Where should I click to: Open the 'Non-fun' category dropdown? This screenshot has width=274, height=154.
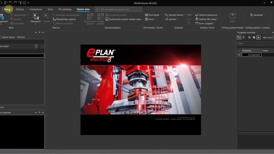click(268, 37)
